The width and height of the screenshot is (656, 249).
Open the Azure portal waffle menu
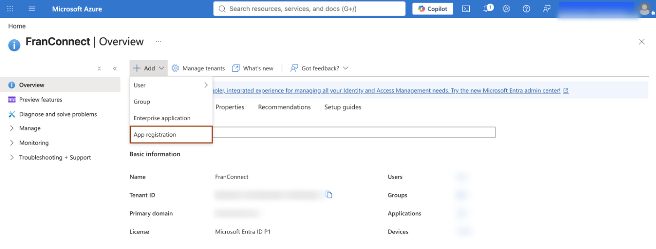[x=10, y=9]
